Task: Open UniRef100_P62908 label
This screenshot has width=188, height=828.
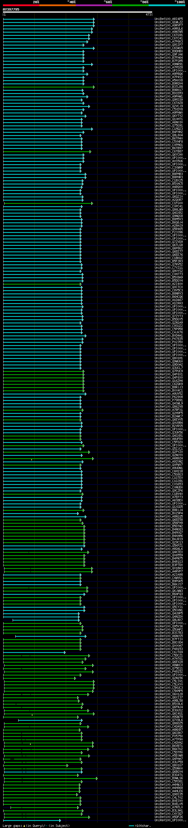Action: click(x=169, y=397)
